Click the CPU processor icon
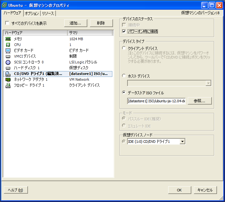 [8, 45]
